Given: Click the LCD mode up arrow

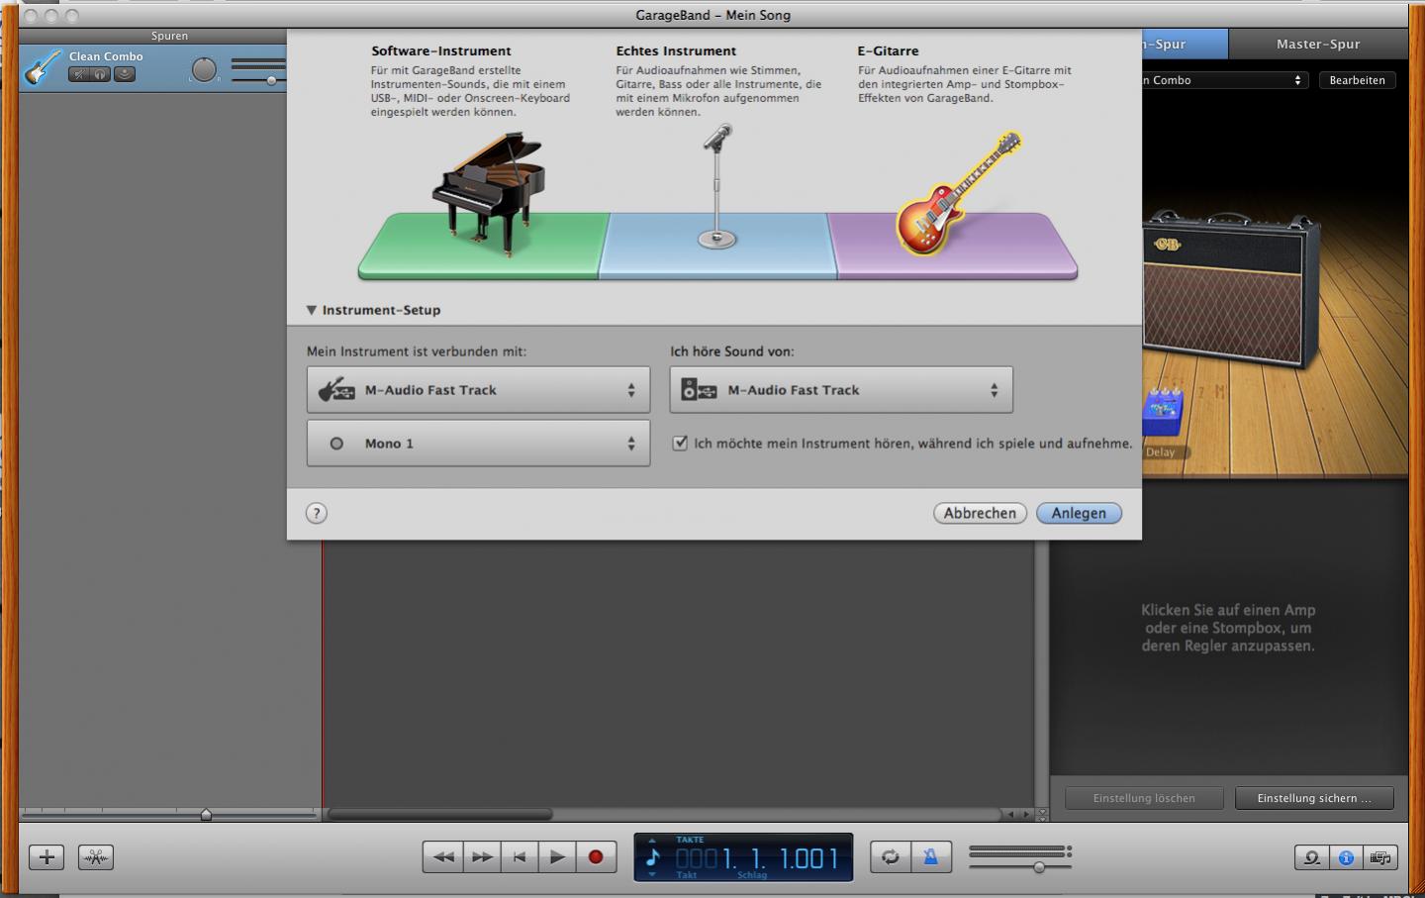Looking at the screenshot, I should (x=652, y=841).
